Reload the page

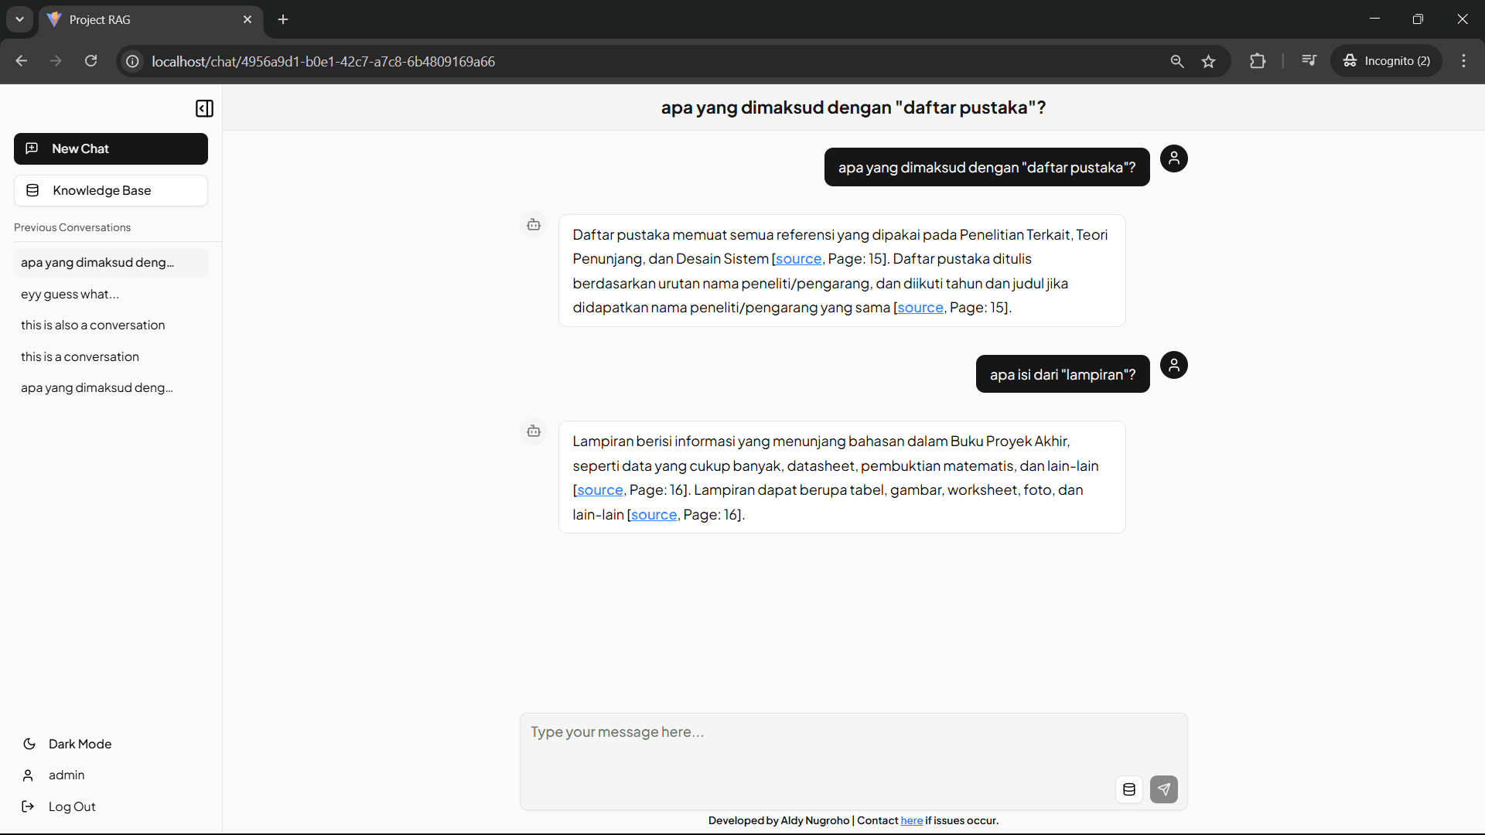pos(90,61)
